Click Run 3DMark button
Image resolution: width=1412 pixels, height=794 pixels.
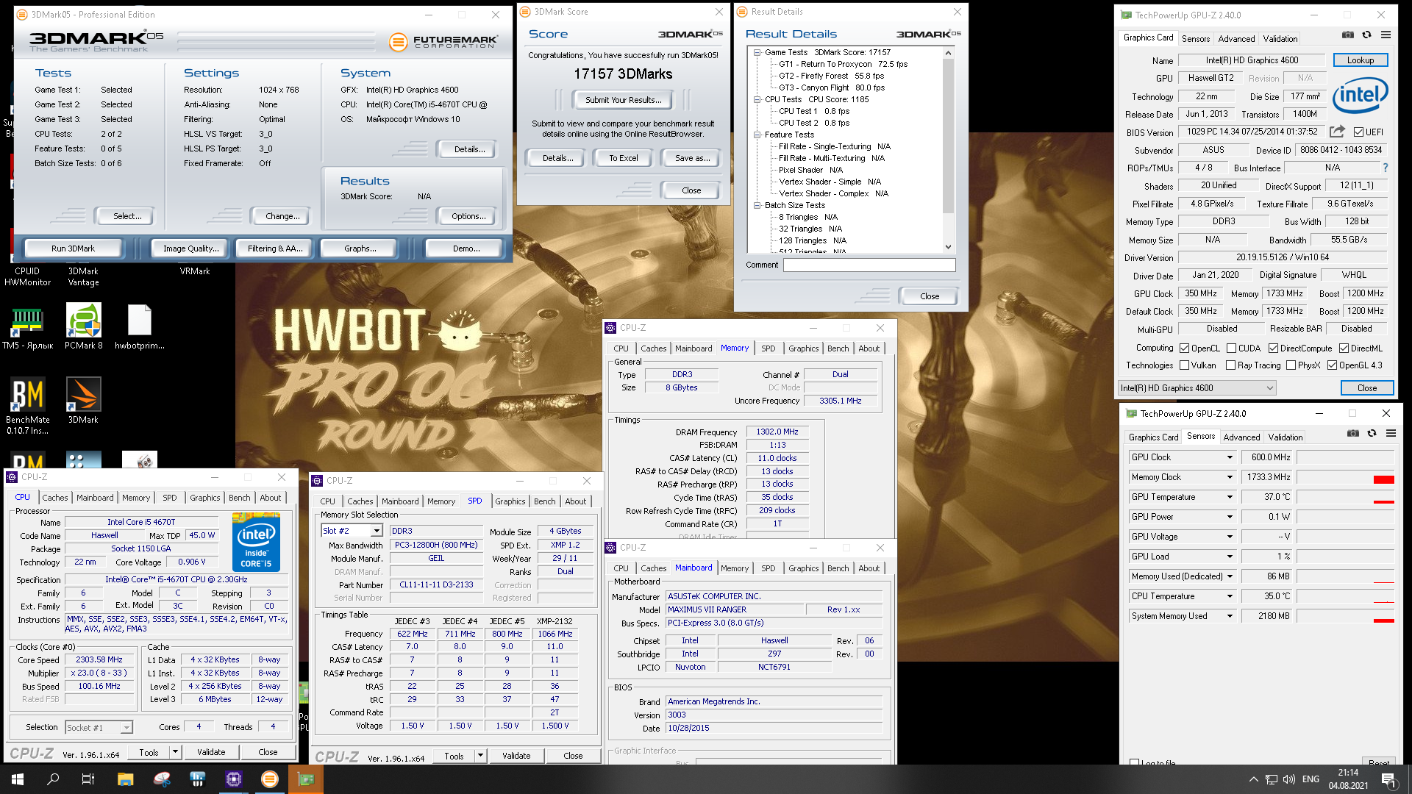pos(73,248)
